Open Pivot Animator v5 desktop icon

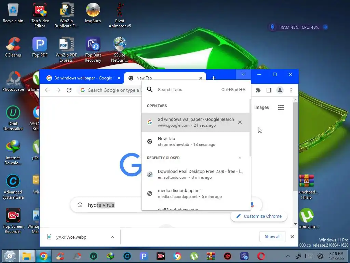[x=120, y=15]
